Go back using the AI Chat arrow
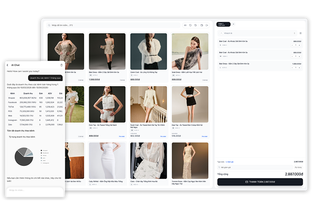The height and width of the screenshot is (209, 314). (8, 65)
